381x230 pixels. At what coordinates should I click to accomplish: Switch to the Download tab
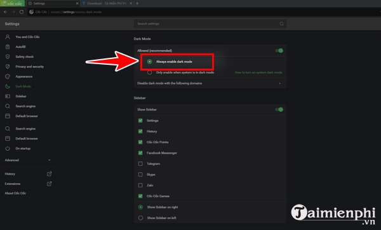(x=107, y=3)
